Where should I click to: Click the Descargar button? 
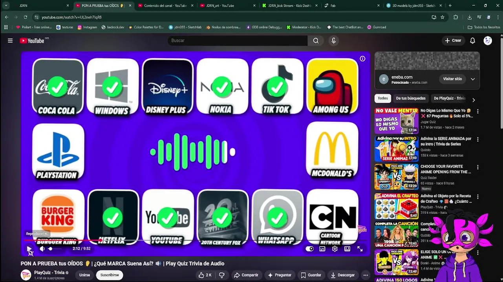coord(343,275)
